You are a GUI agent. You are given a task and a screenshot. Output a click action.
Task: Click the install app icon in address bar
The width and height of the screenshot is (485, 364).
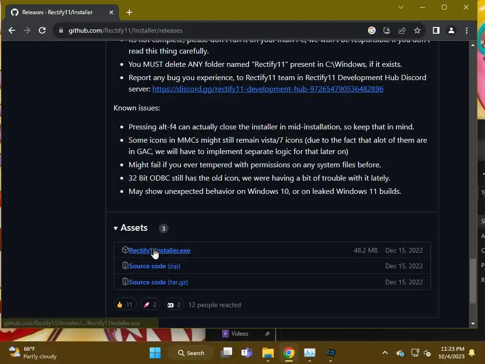tap(386, 30)
